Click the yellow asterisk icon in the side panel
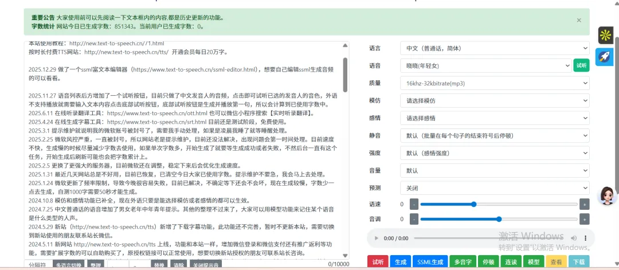This screenshot has height=270, width=619. click(605, 36)
